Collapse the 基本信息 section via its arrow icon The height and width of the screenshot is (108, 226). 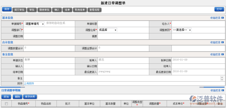[x=222, y=18]
